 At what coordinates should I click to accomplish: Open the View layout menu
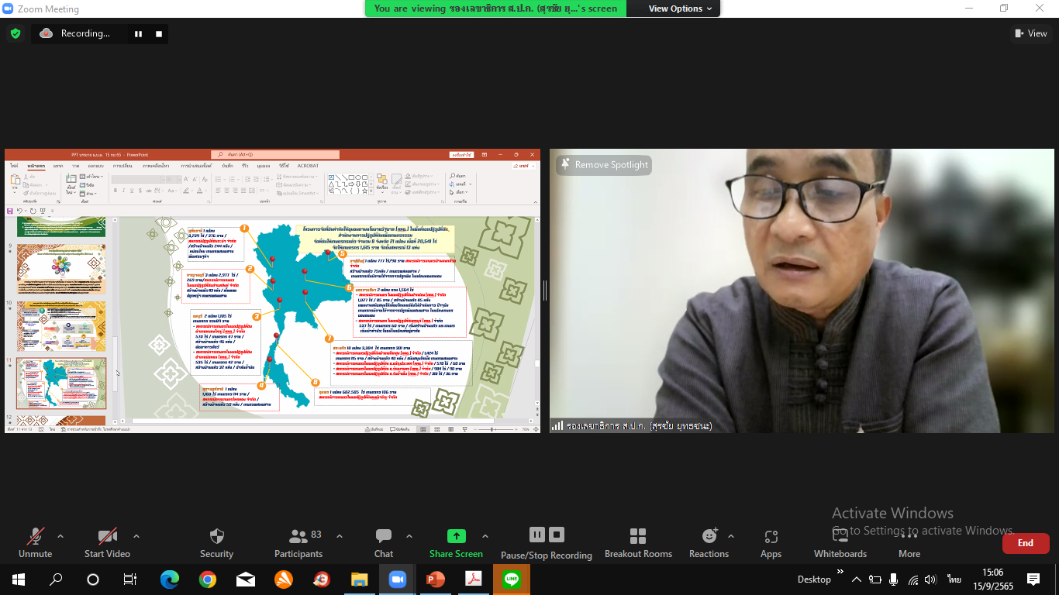(1031, 33)
